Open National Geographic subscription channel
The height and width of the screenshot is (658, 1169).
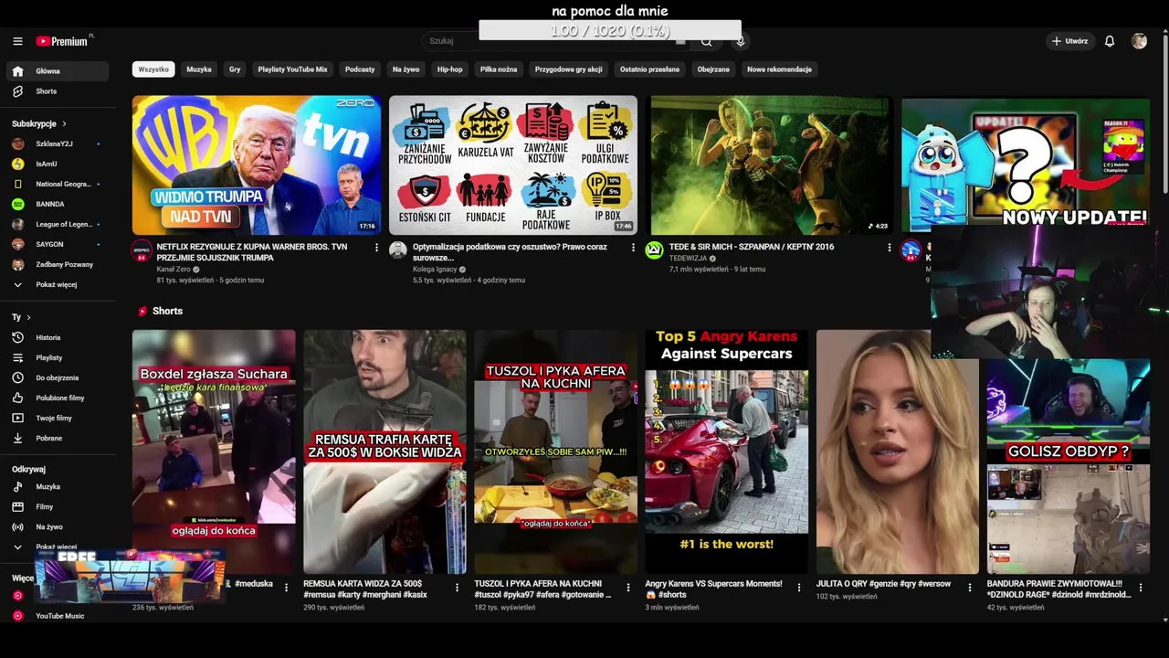coord(58,184)
